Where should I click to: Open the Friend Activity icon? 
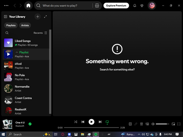coord(142,5)
